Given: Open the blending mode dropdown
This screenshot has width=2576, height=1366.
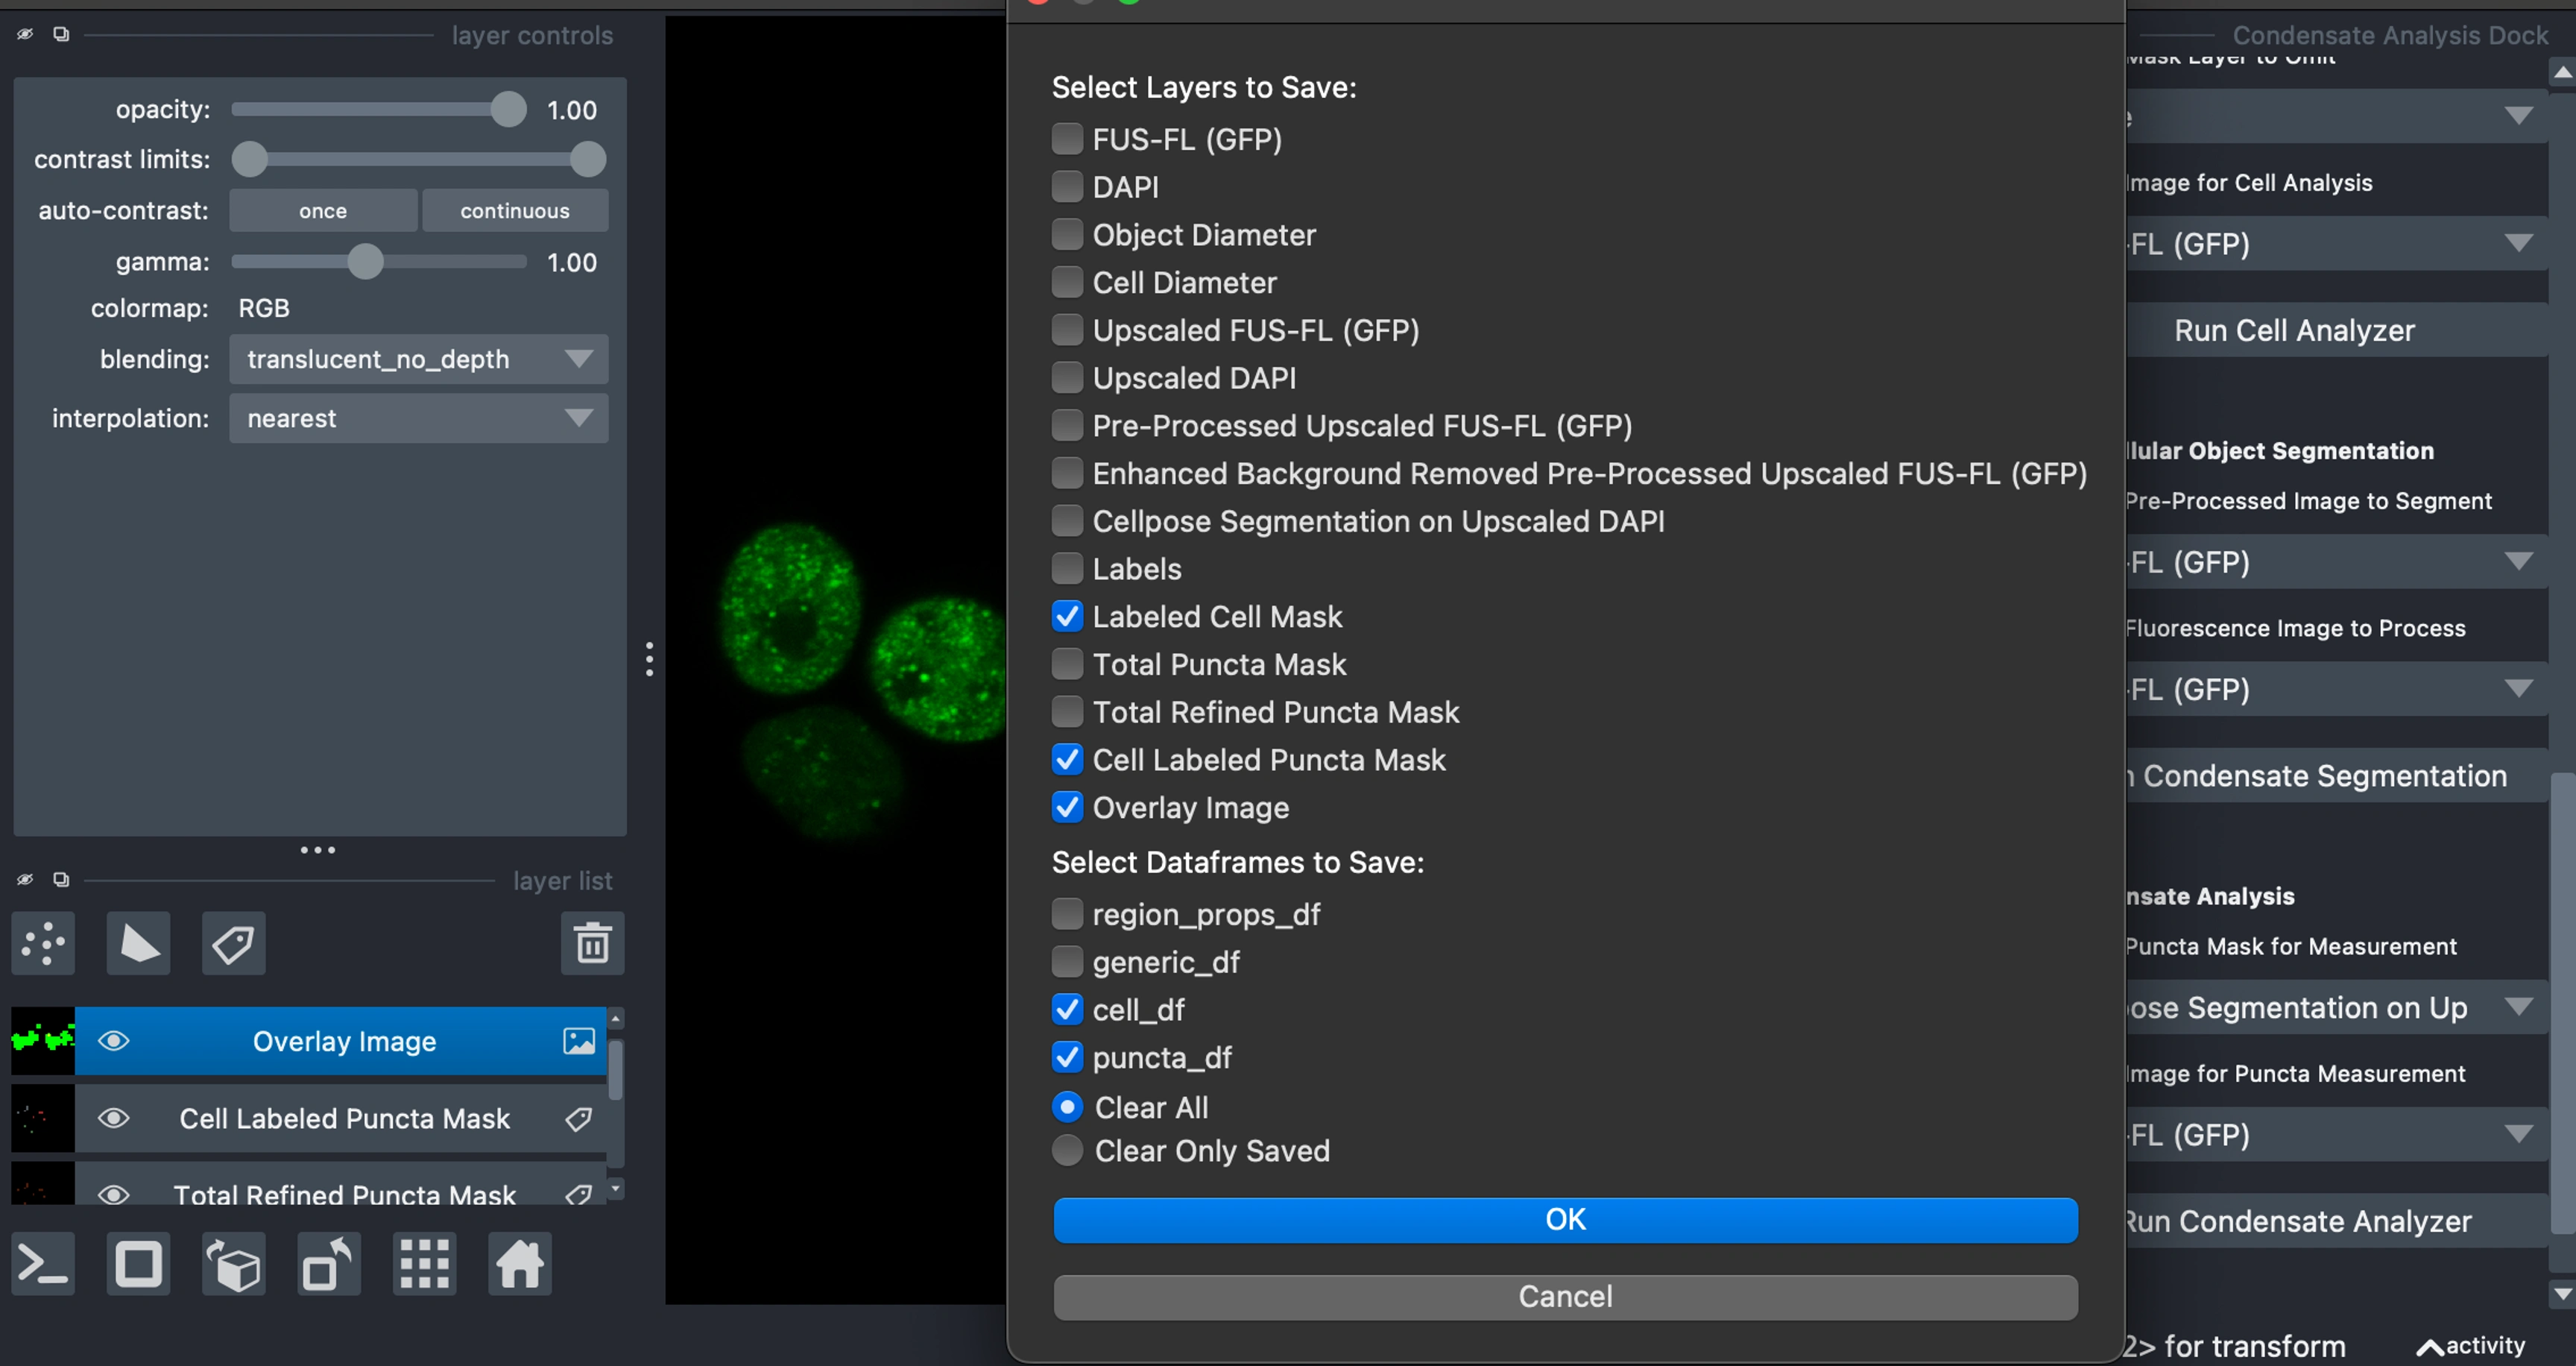Looking at the screenshot, I should (x=418, y=359).
